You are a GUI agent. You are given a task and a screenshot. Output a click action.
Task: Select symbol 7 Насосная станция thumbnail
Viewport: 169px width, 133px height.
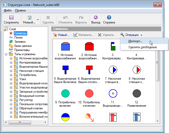(113, 70)
